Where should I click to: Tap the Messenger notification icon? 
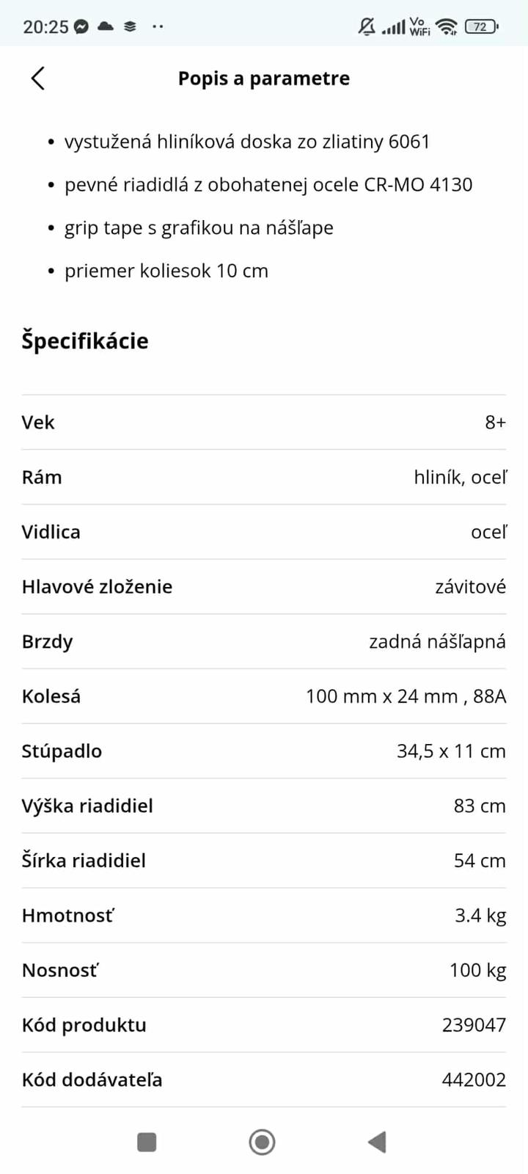81,27
